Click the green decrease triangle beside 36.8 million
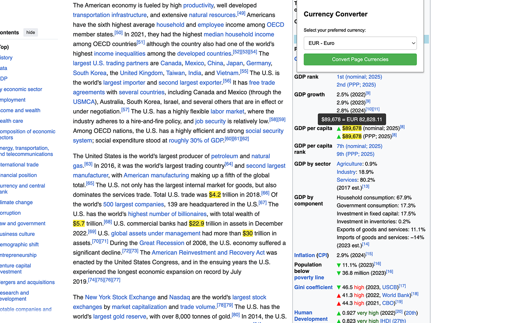The height and width of the screenshot is (323, 517). (339, 273)
